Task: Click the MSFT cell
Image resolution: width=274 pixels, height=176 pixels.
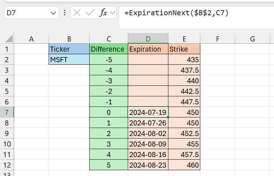Action: pos(69,60)
